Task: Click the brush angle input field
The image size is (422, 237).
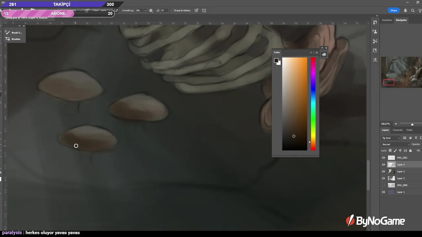Action: pos(165,11)
